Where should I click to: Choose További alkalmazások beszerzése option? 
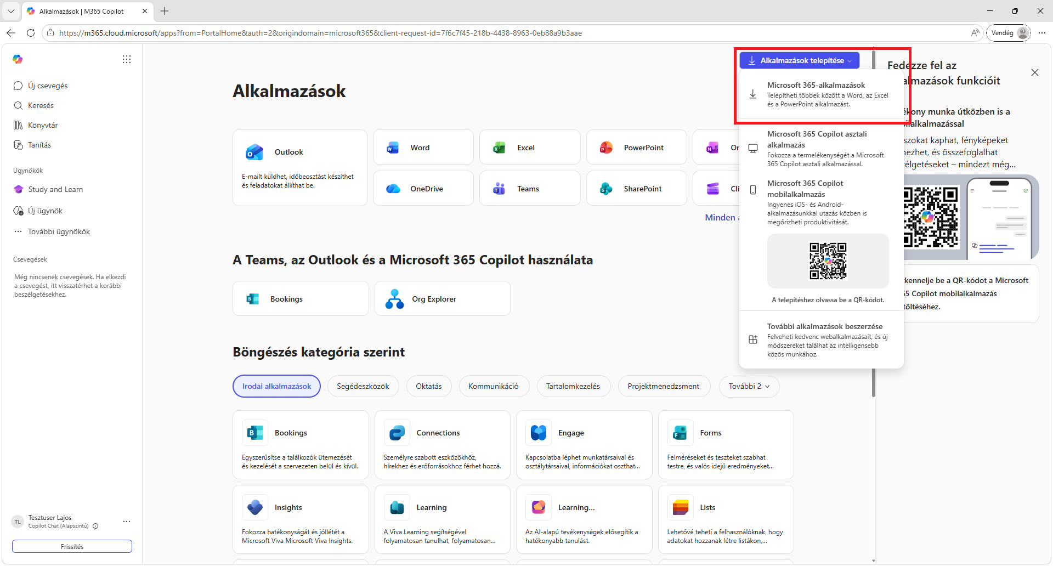point(821,340)
